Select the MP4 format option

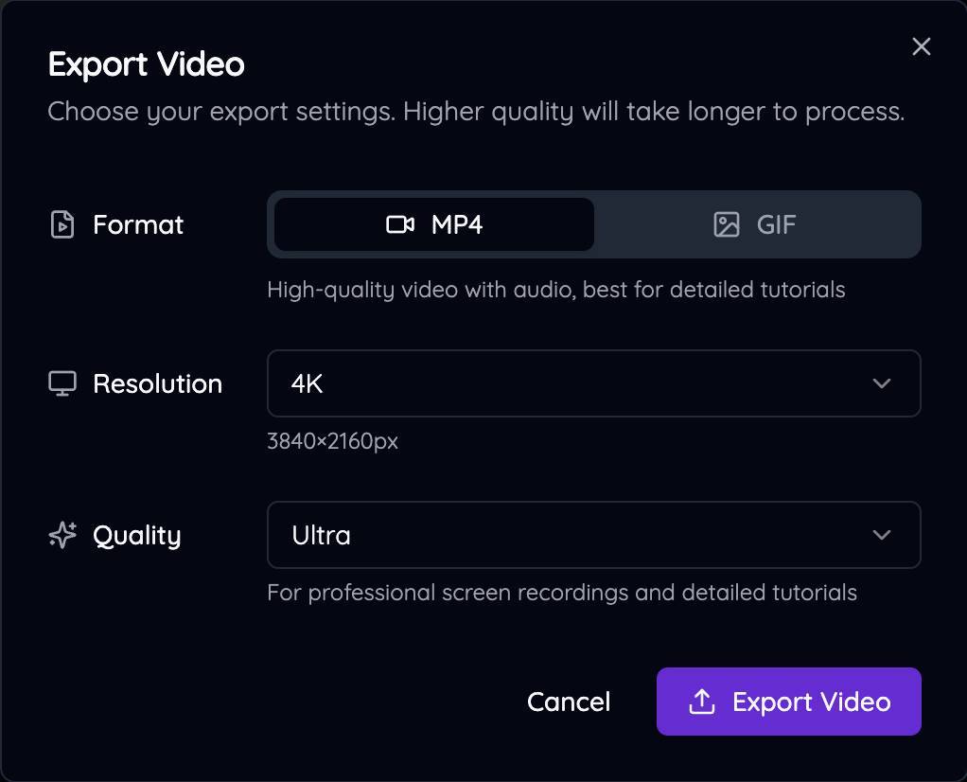tap(434, 224)
